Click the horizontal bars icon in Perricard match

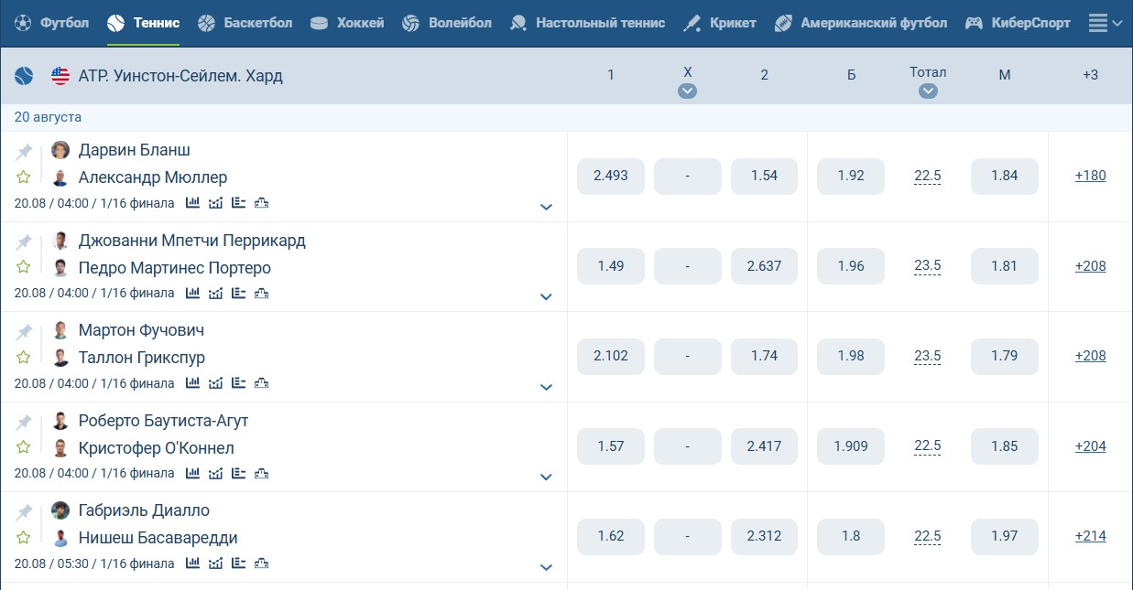point(239,294)
